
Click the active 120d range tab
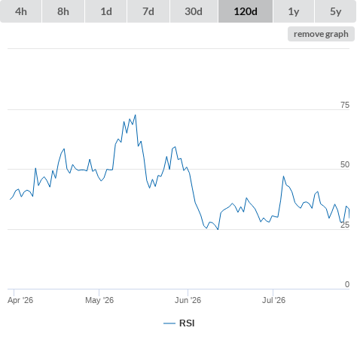click(246, 11)
